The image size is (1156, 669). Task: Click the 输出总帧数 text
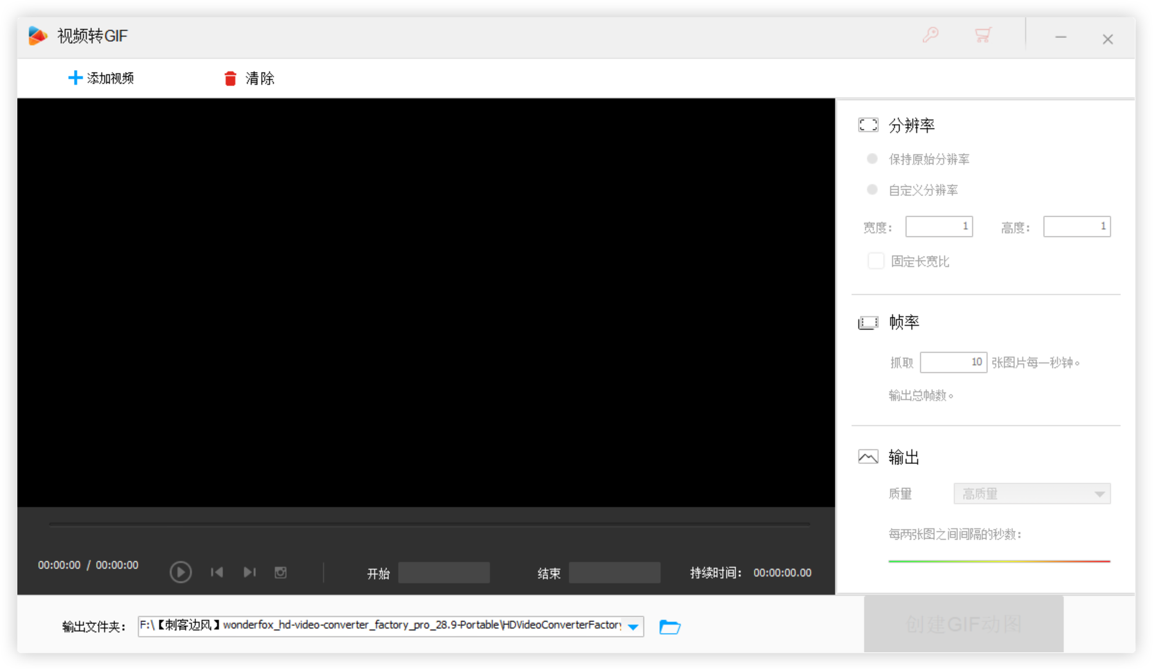click(x=921, y=395)
